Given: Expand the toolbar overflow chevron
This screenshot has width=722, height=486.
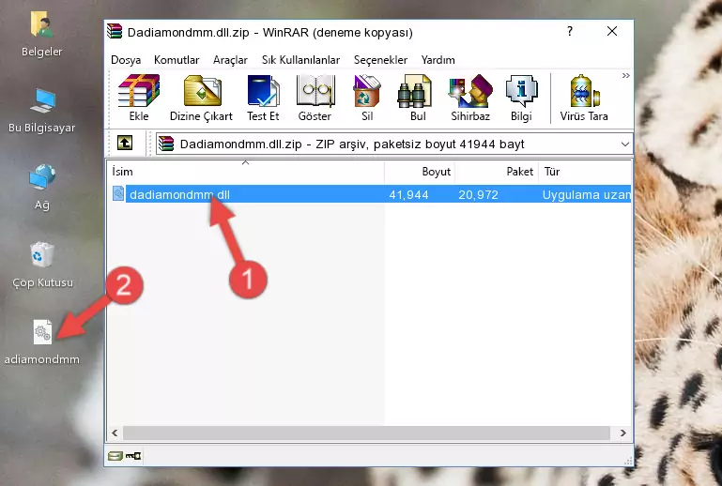Looking at the screenshot, I should click(625, 75).
